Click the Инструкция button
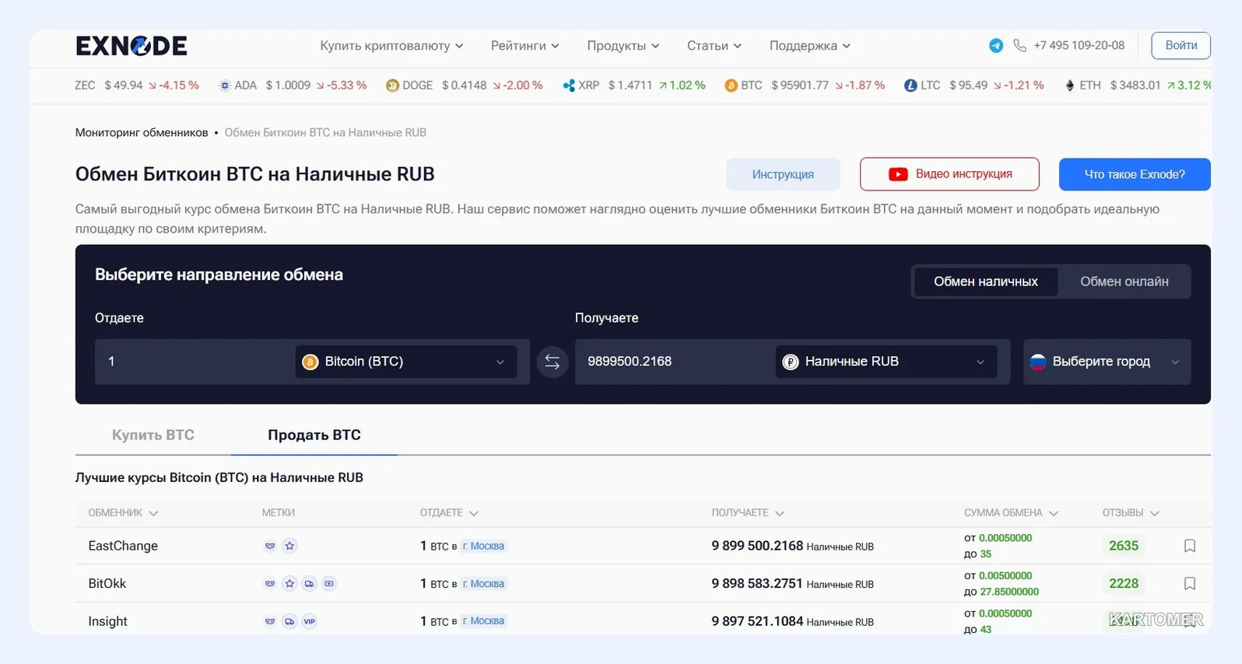1242x664 pixels. pos(783,174)
